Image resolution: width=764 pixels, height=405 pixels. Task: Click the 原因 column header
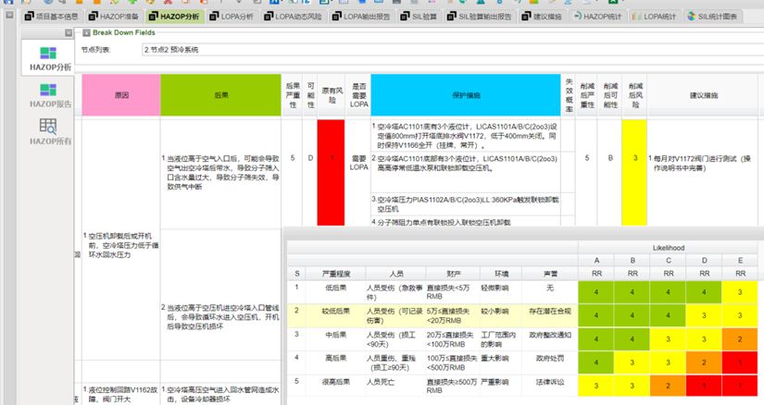(x=121, y=95)
